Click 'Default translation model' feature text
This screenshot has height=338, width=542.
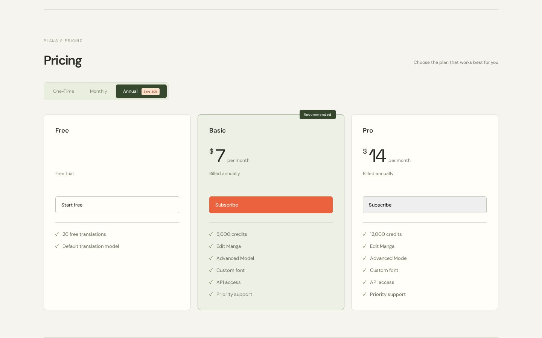coord(91,246)
